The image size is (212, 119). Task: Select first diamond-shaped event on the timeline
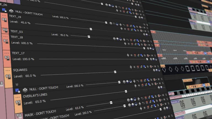(164, 70)
